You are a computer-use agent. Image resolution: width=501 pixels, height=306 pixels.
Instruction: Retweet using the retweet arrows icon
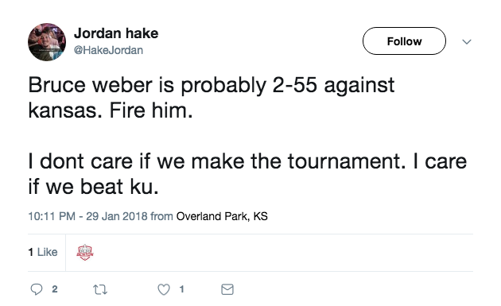(100, 290)
